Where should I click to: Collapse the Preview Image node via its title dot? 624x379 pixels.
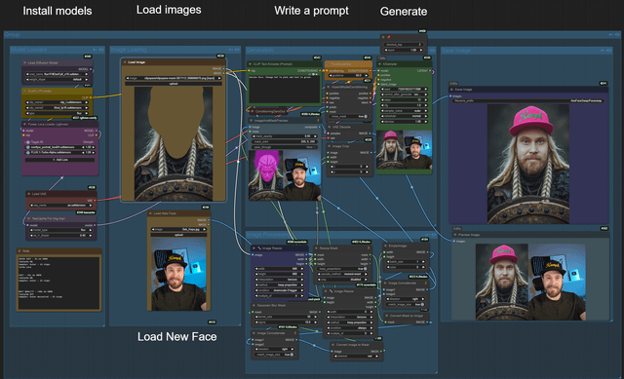pos(455,235)
